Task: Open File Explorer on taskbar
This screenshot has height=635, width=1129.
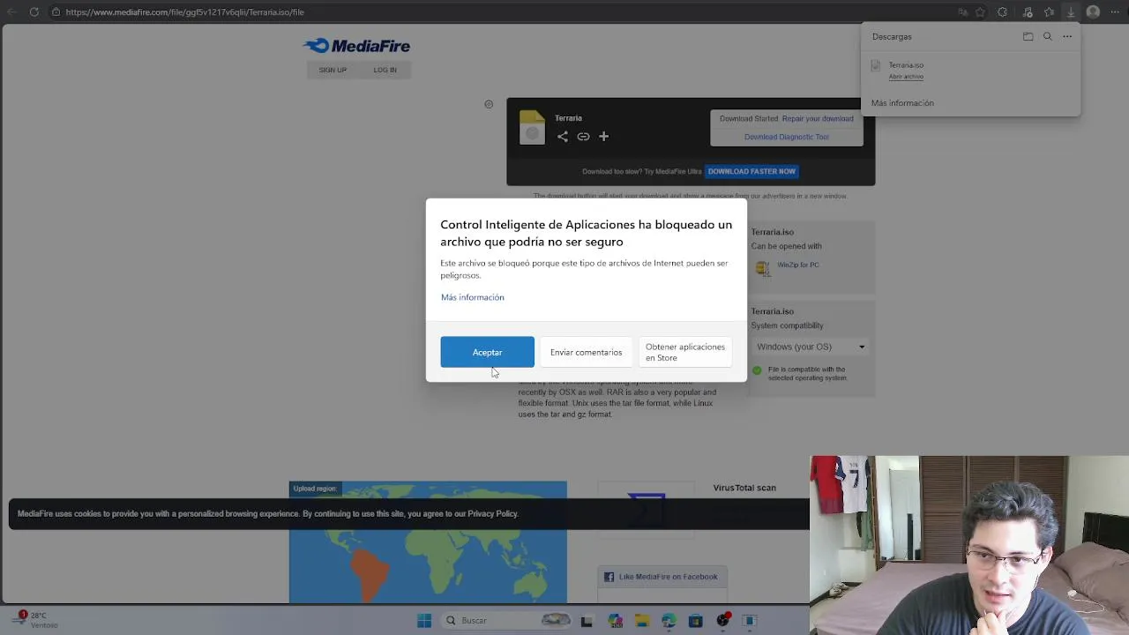Action: tap(641, 621)
